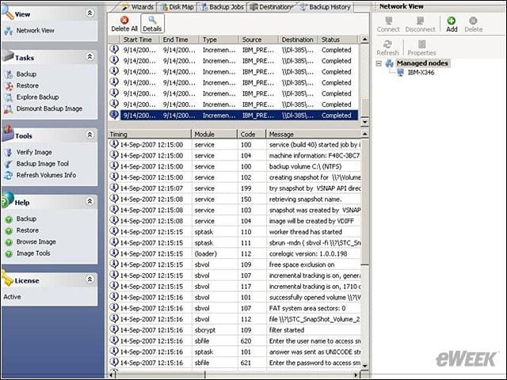Collapse the Help panel
The width and height of the screenshot is (507, 380).
(x=90, y=202)
